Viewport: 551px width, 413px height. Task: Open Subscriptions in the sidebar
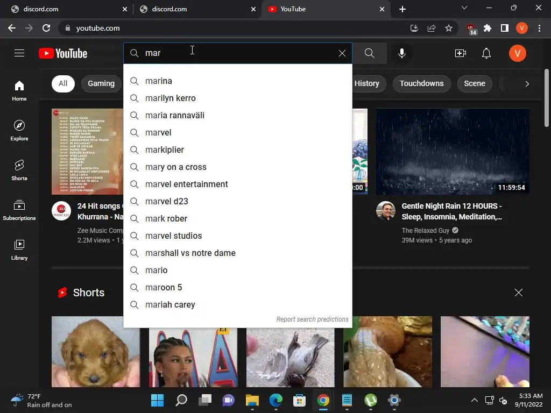coord(19,210)
